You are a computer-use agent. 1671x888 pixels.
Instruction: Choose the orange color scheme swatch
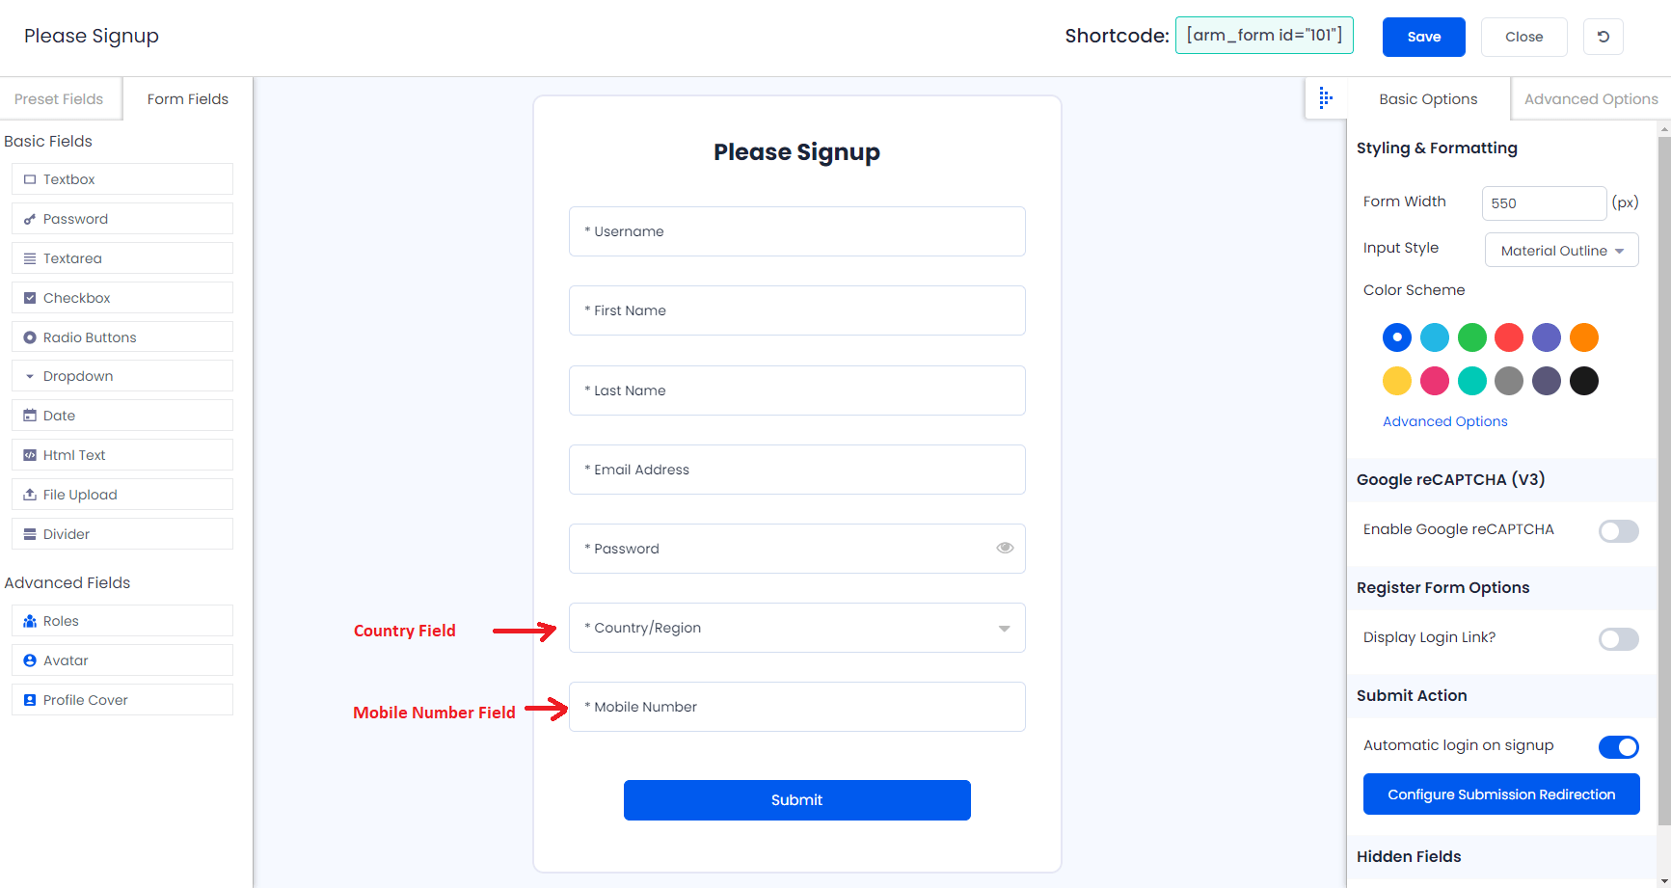pos(1583,337)
